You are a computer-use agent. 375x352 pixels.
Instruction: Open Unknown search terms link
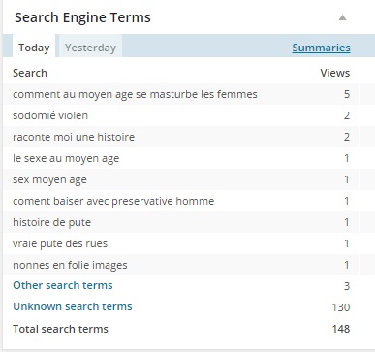click(x=73, y=306)
